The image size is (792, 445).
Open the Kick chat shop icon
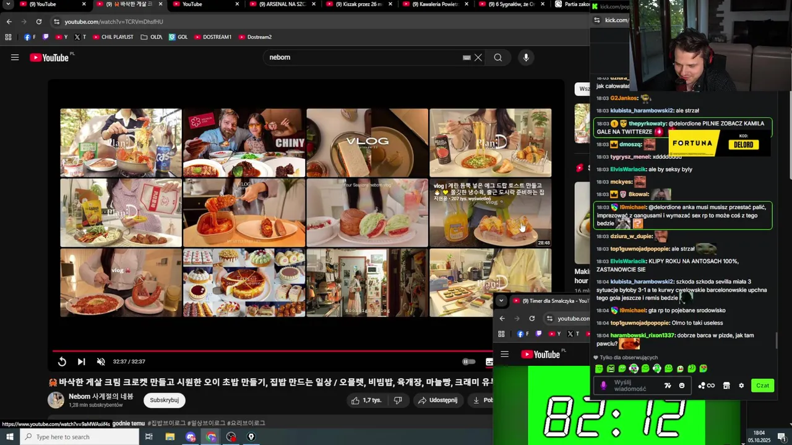[x=726, y=386]
